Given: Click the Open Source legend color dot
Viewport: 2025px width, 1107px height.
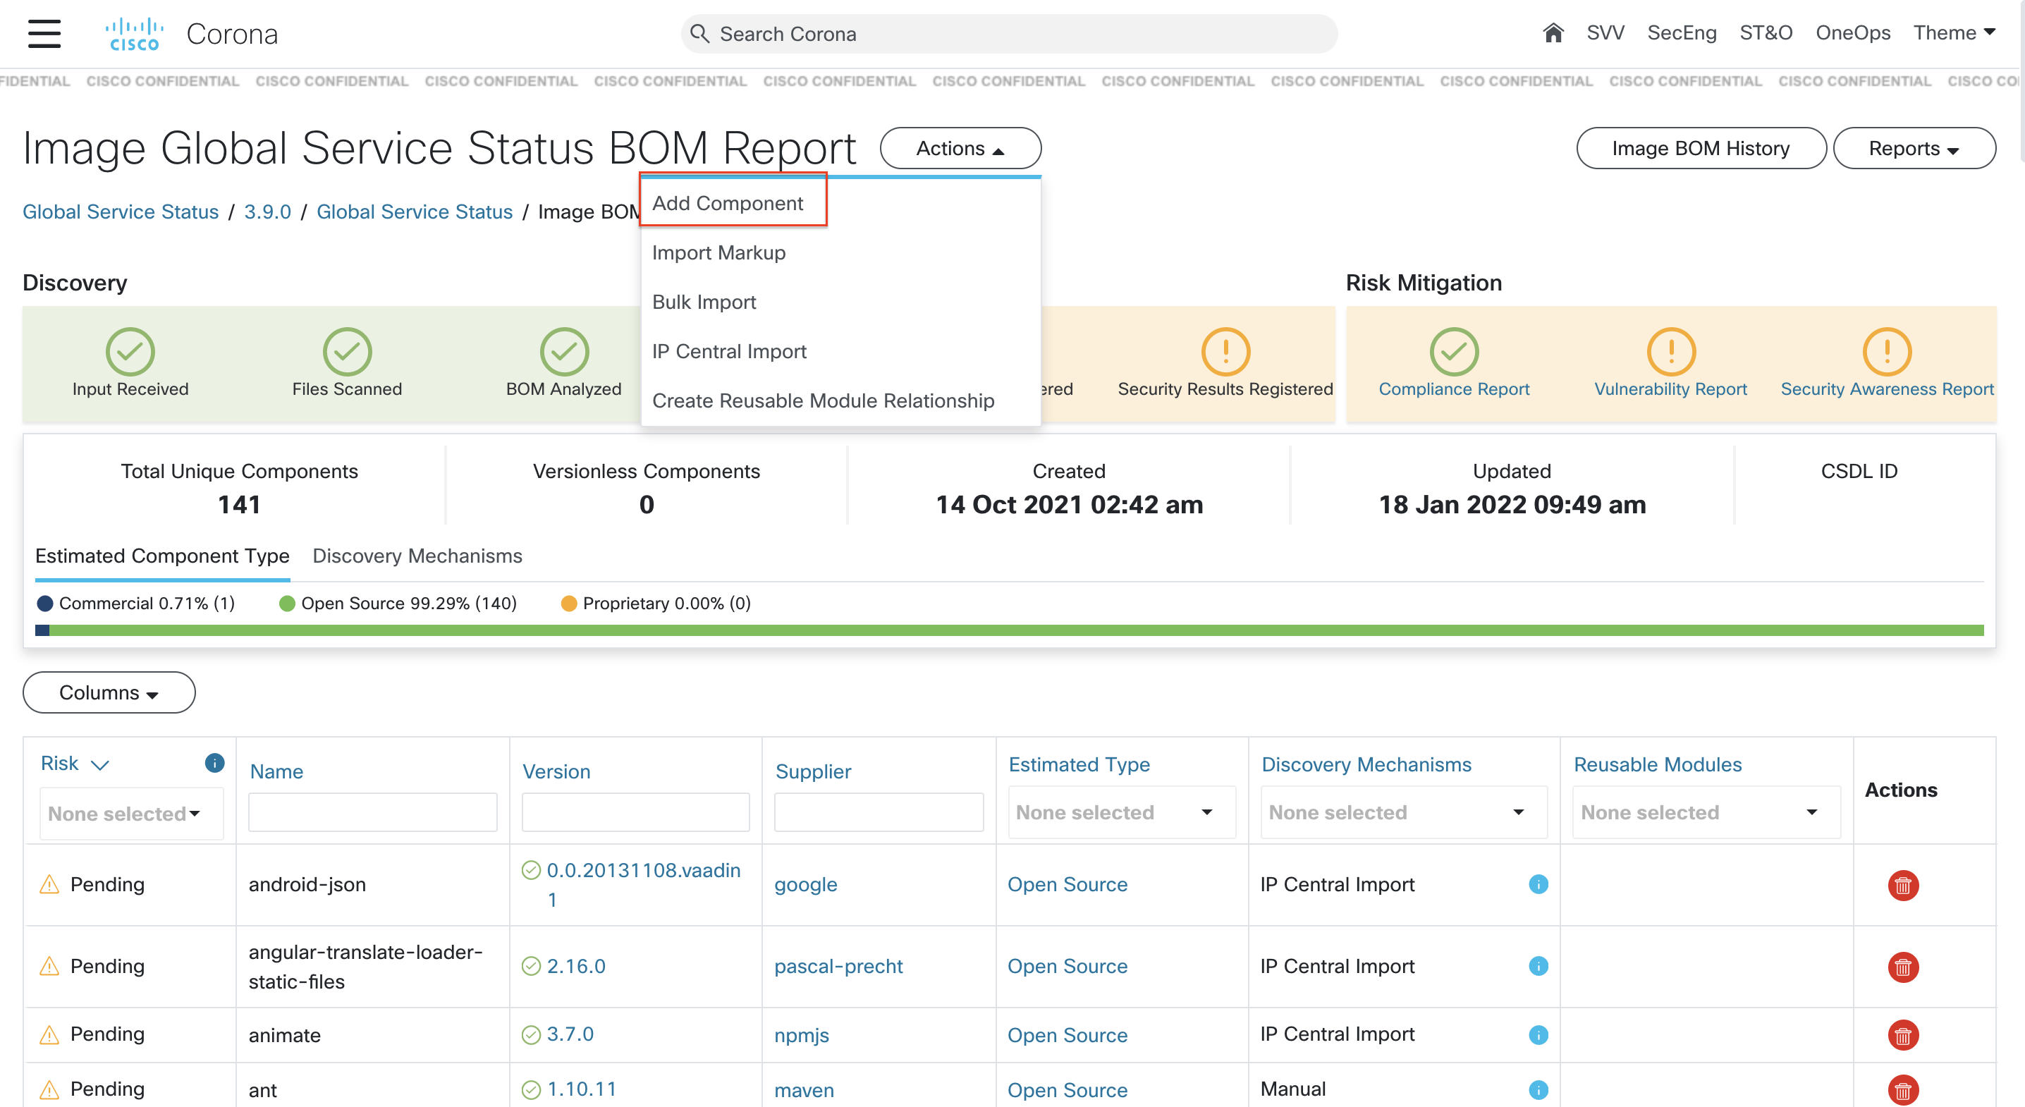Looking at the screenshot, I should pyautogui.click(x=287, y=603).
